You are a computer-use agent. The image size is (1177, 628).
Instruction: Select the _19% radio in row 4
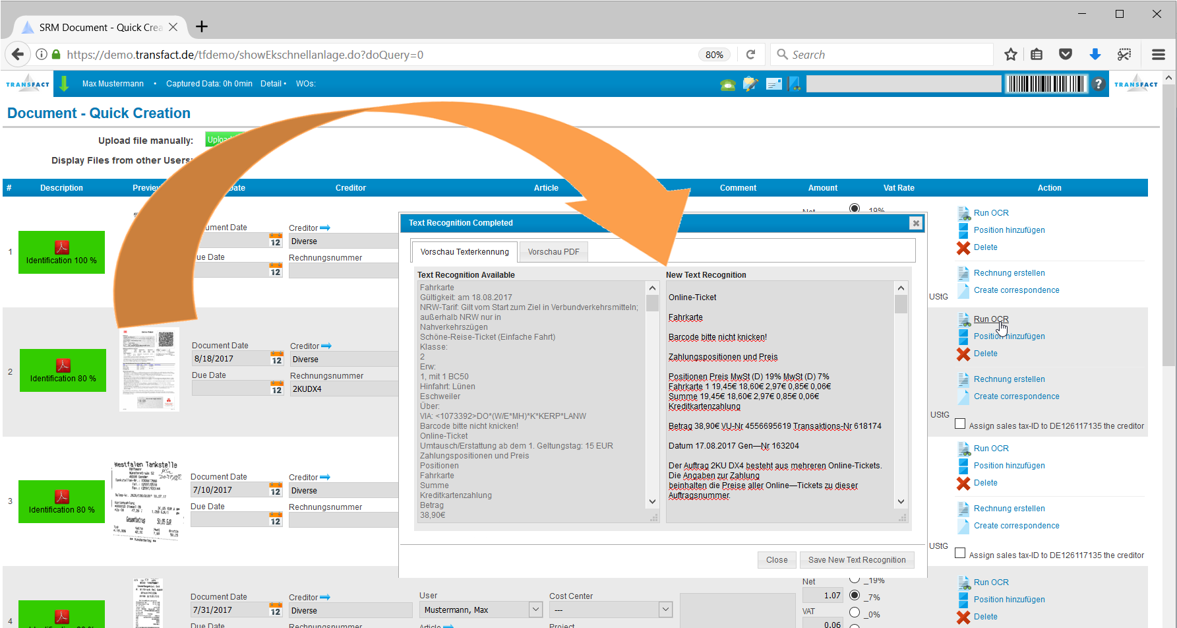point(855,579)
